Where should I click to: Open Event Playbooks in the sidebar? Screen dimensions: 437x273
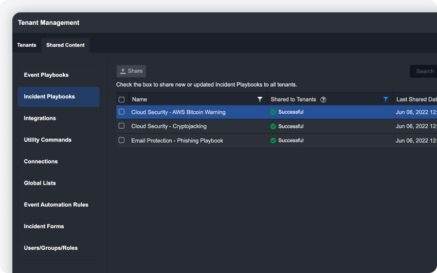[x=46, y=75]
